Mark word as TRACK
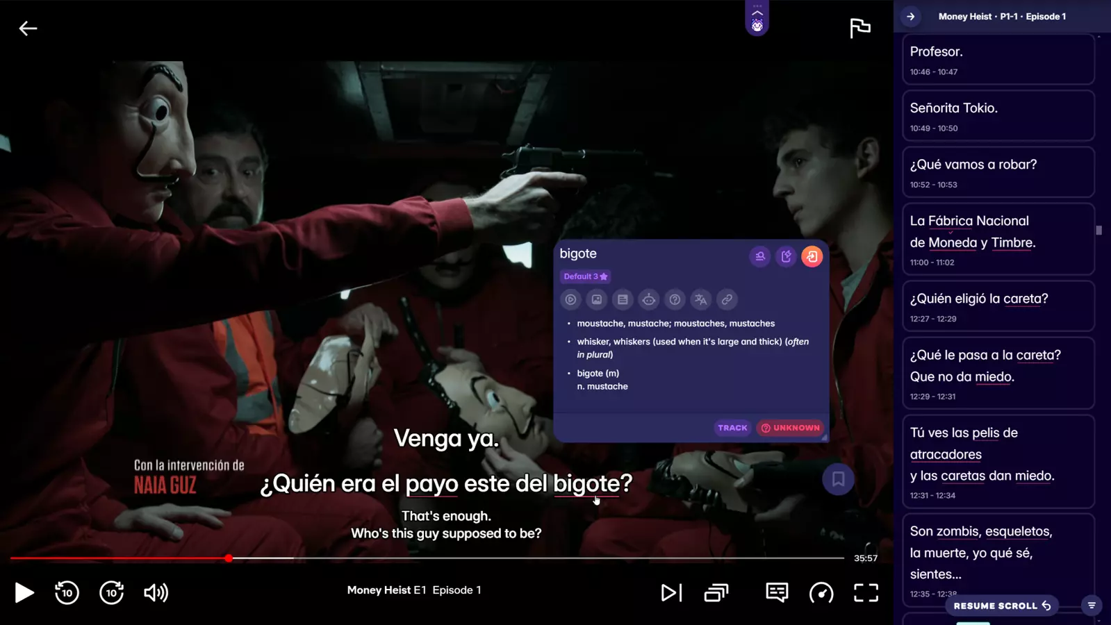The height and width of the screenshot is (625, 1111). click(732, 428)
